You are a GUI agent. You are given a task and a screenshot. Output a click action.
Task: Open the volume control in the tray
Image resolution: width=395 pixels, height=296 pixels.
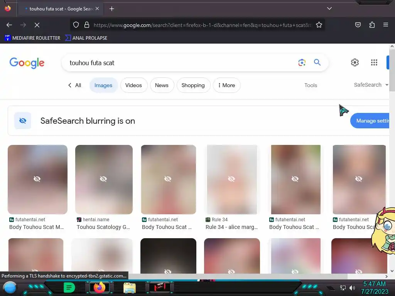(x=352, y=288)
